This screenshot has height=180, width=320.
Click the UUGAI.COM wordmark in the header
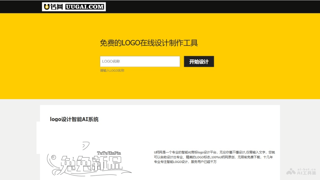[x=85, y=6]
